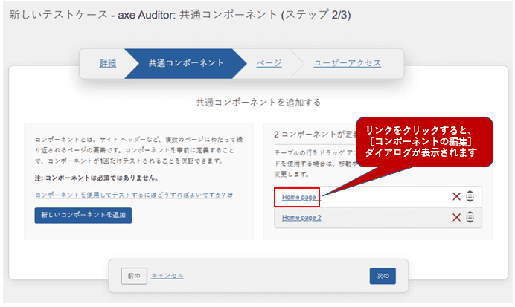Open the コンポーネントを使用してテストする help link
This screenshot has width=515, height=307.
point(130,195)
